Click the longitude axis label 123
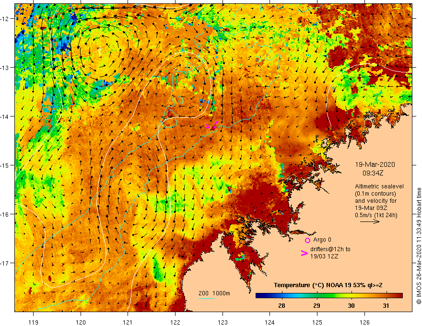 click(223, 322)
